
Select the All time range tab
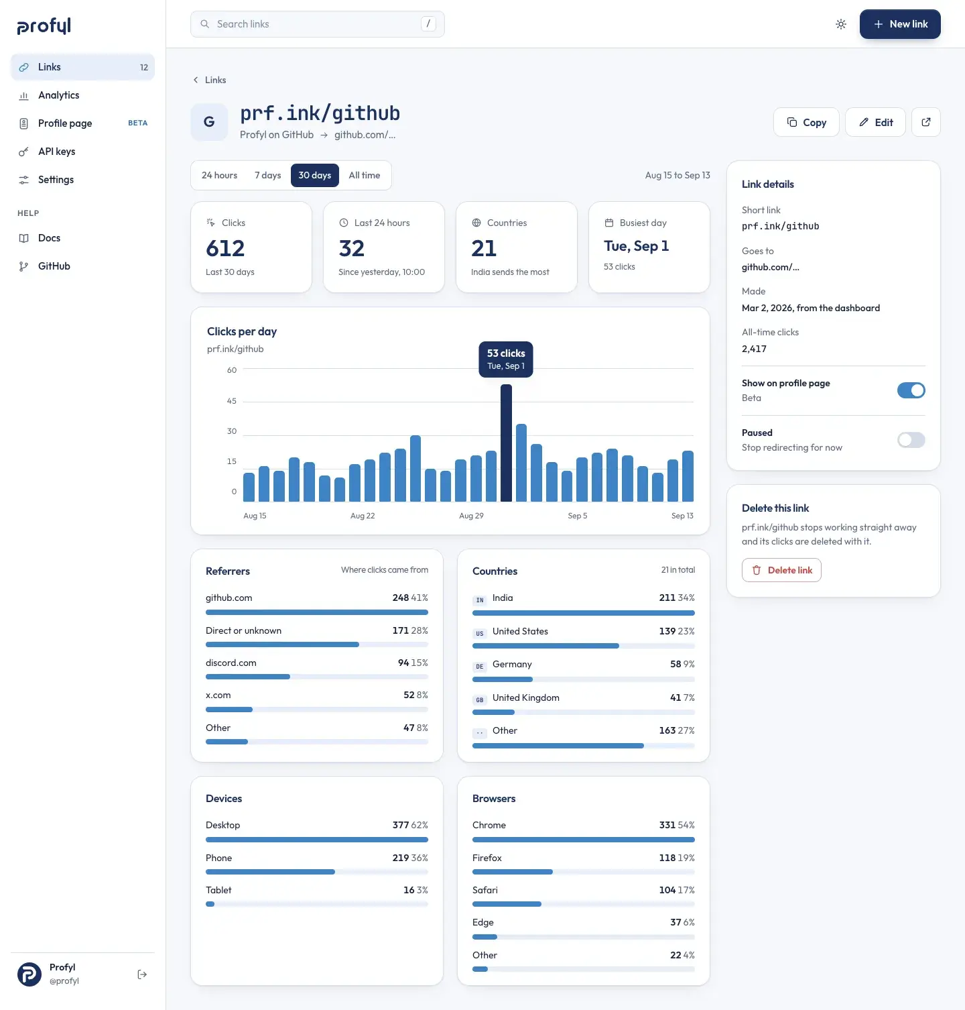tap(365, 175)
